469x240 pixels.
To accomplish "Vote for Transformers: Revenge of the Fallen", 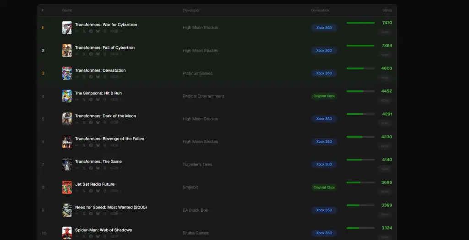I will (x=385, y=146).
